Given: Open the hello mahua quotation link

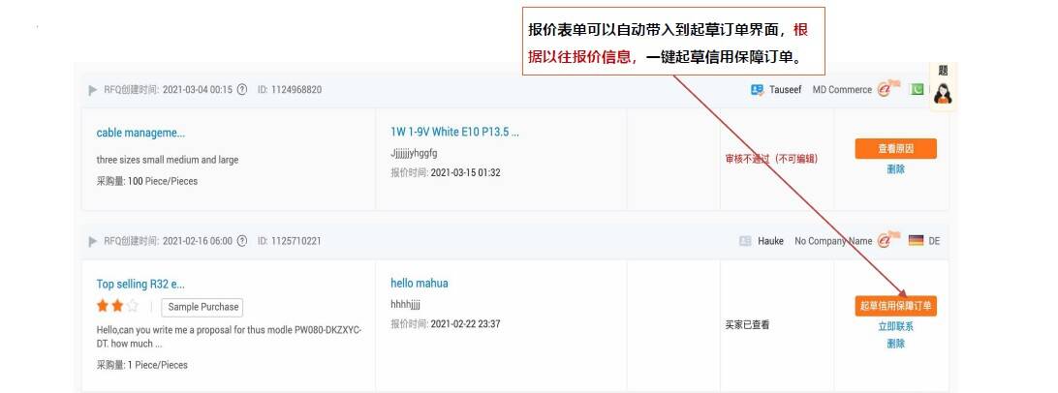Looking at the screenshot, I should pyautogui.click(x=419, y=283).
